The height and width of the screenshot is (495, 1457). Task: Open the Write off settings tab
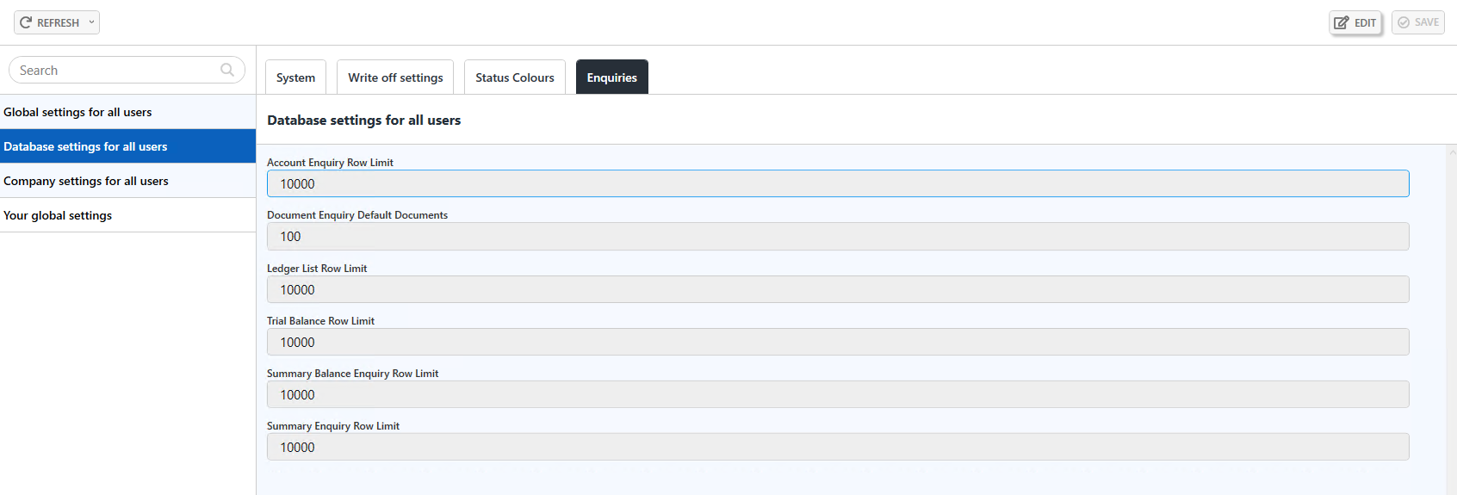(x=395, y=77)
